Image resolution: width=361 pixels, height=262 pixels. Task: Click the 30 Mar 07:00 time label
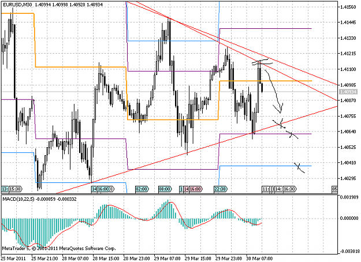pyautogui.click(x=259, y=259)
